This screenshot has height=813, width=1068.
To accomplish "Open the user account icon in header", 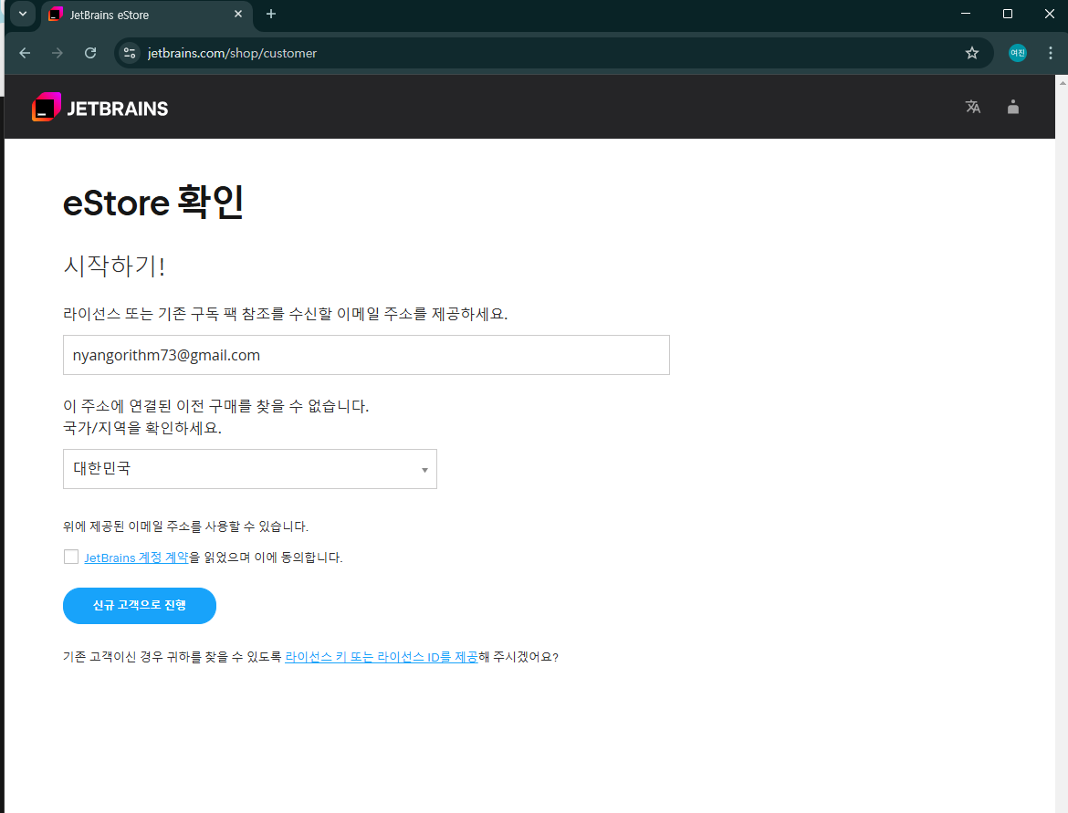I will (1013, 107).
